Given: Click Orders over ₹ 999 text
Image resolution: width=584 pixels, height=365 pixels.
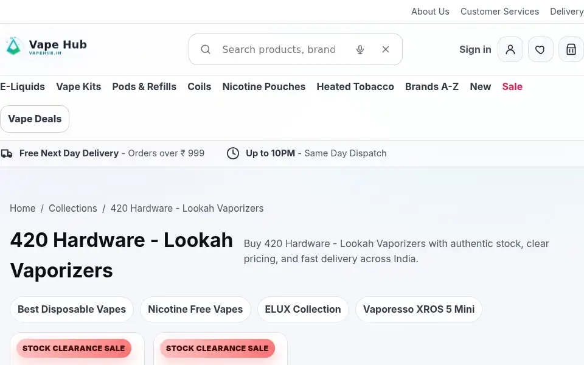Looking at the screenshot, I should 166,153.
